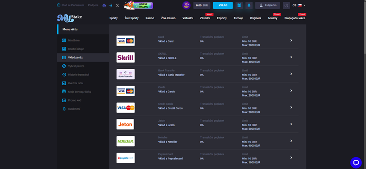Open the Telegram icon link

(111, 5)
